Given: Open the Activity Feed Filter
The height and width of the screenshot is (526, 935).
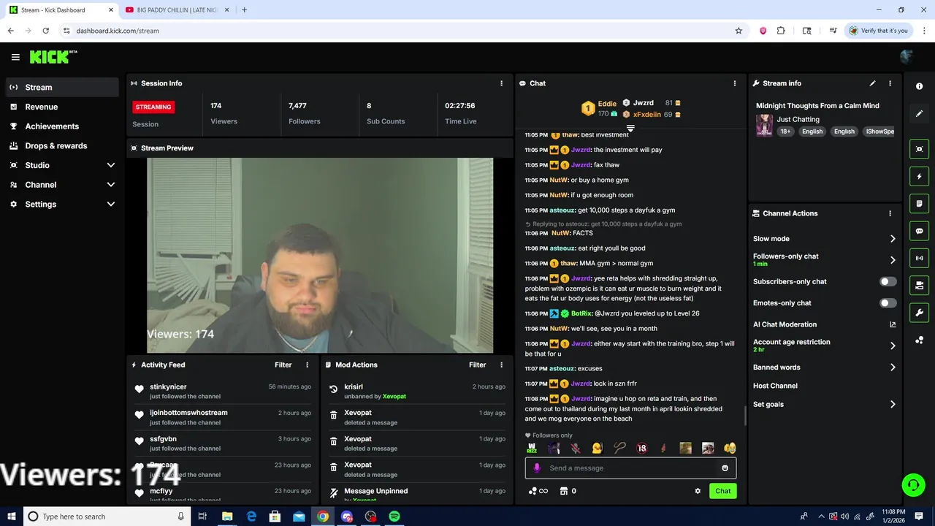Looking at the screenshot, I should pyautogui.click(x=283, y=365).
